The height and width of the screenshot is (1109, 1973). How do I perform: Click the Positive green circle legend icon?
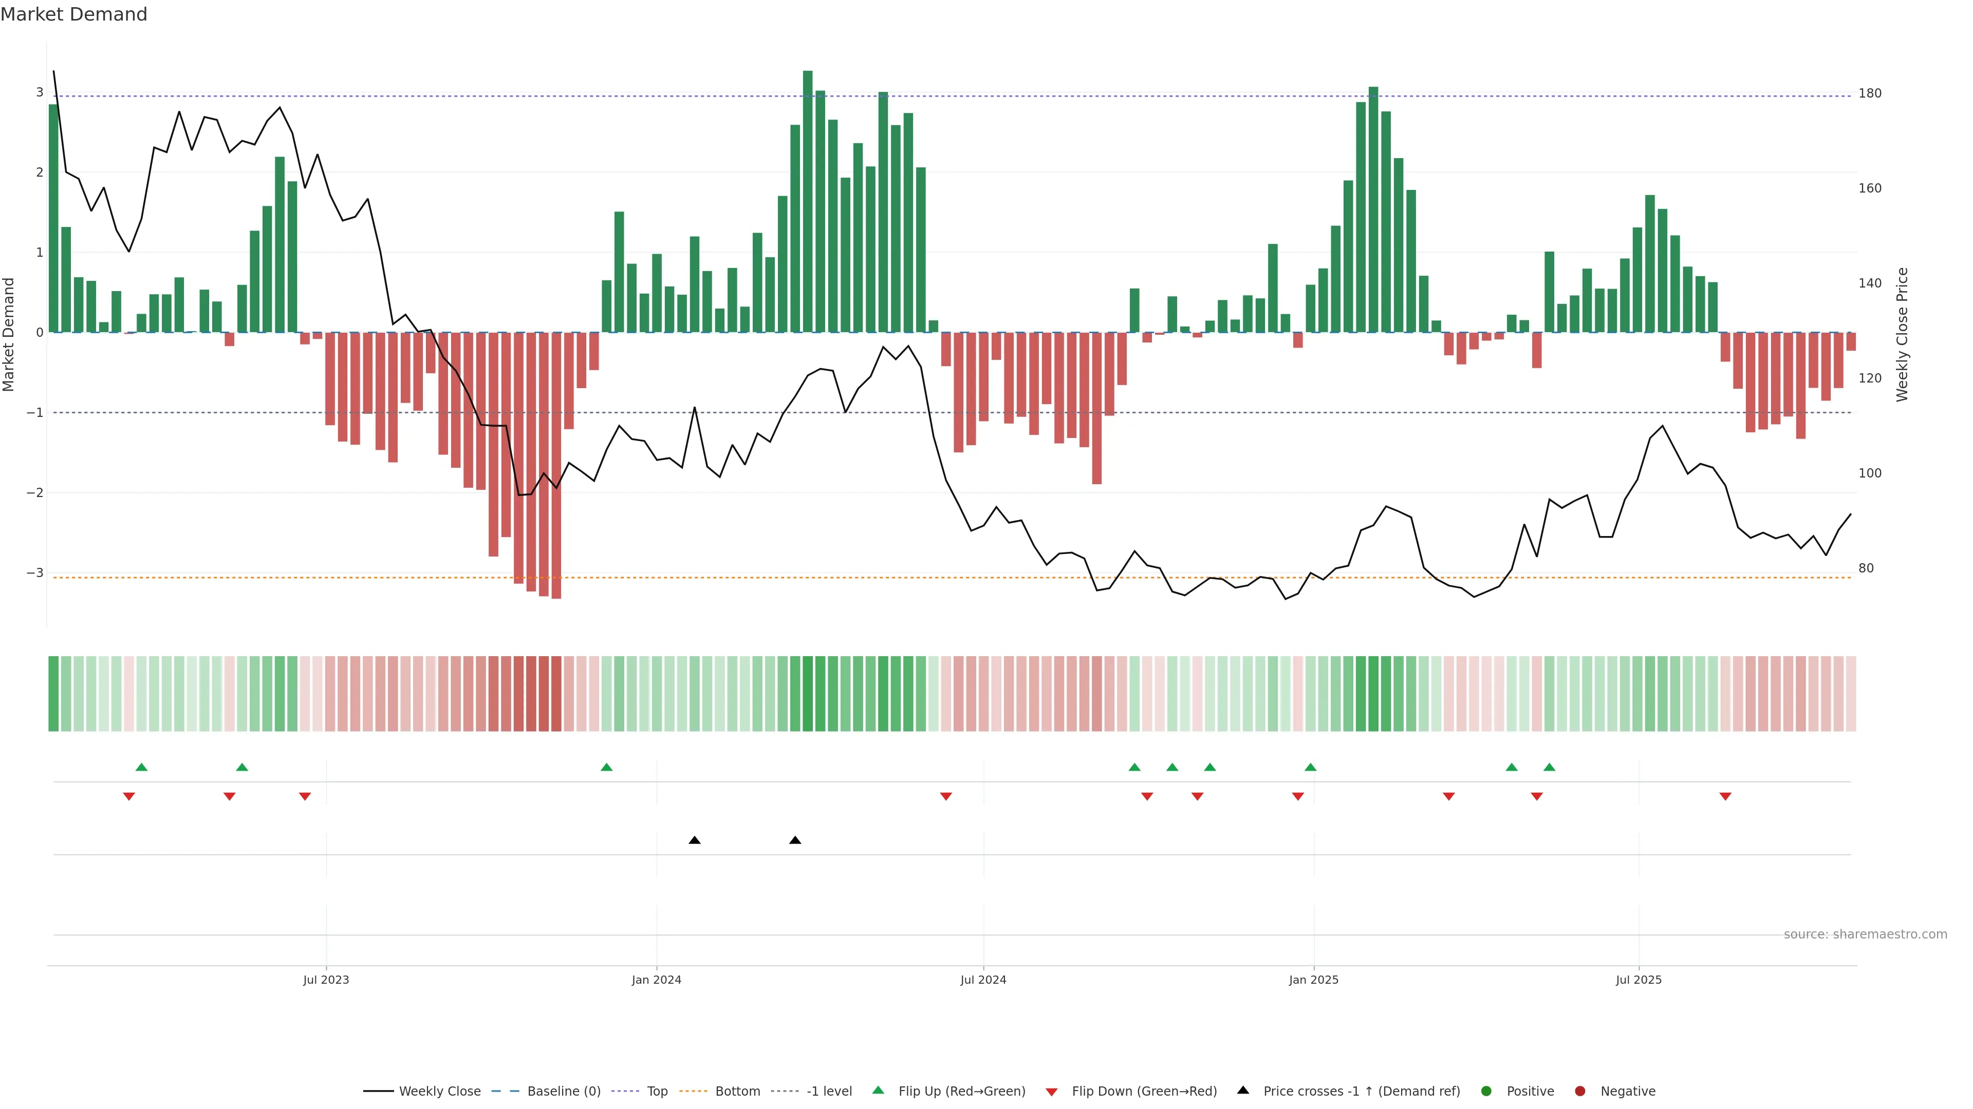1486,1091
